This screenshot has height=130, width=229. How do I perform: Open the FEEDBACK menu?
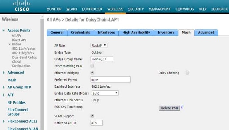220,9
